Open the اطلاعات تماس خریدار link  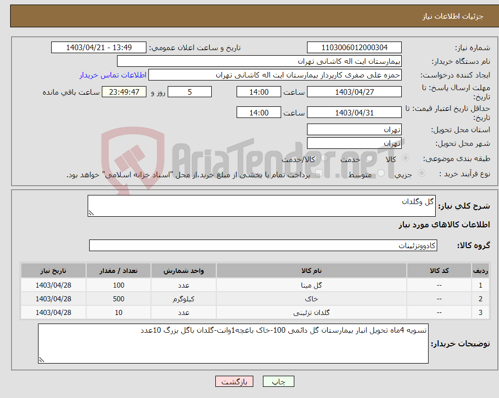pos(113,75)
